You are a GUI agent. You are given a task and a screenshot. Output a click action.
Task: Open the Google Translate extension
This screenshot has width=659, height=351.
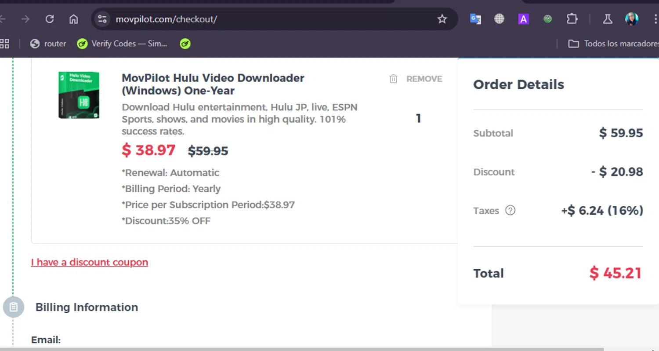point(475,19)
